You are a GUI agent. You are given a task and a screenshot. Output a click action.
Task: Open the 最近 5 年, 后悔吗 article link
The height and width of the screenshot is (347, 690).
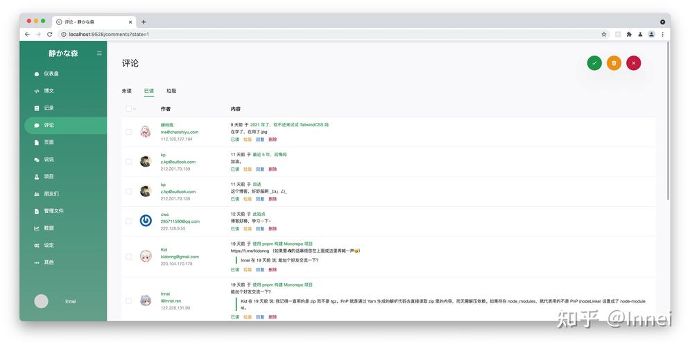[269, 155]
